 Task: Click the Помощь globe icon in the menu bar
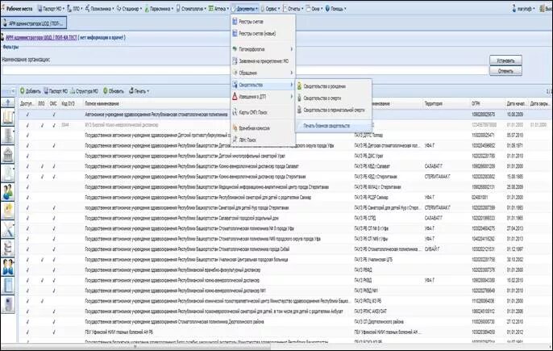(x=327, y=8)
